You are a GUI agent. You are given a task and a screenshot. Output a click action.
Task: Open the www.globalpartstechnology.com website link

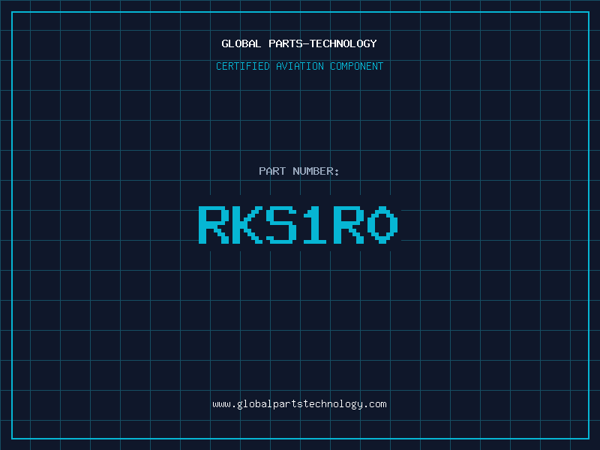tap(299, 404)
